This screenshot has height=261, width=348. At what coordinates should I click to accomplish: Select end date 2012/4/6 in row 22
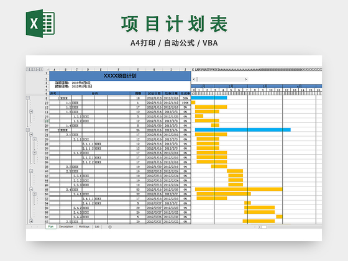pos(171,130)
